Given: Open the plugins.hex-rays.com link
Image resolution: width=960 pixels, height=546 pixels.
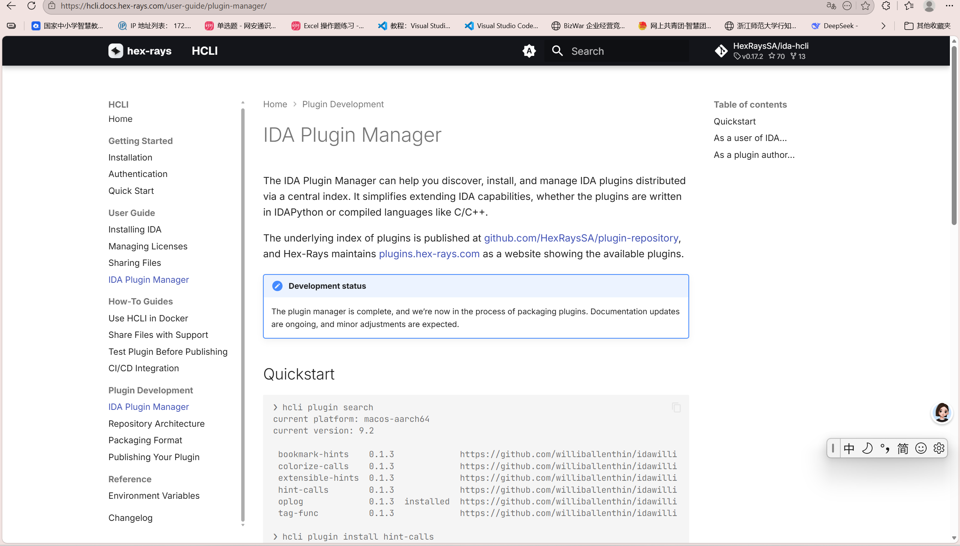Looking at the screenshot, I should pyautogui.click(x=429, y=254).
